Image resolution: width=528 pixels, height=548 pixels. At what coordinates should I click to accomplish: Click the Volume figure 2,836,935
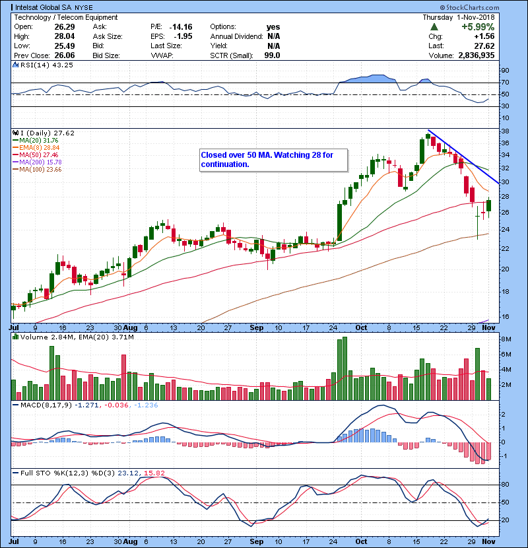(477, 55)
